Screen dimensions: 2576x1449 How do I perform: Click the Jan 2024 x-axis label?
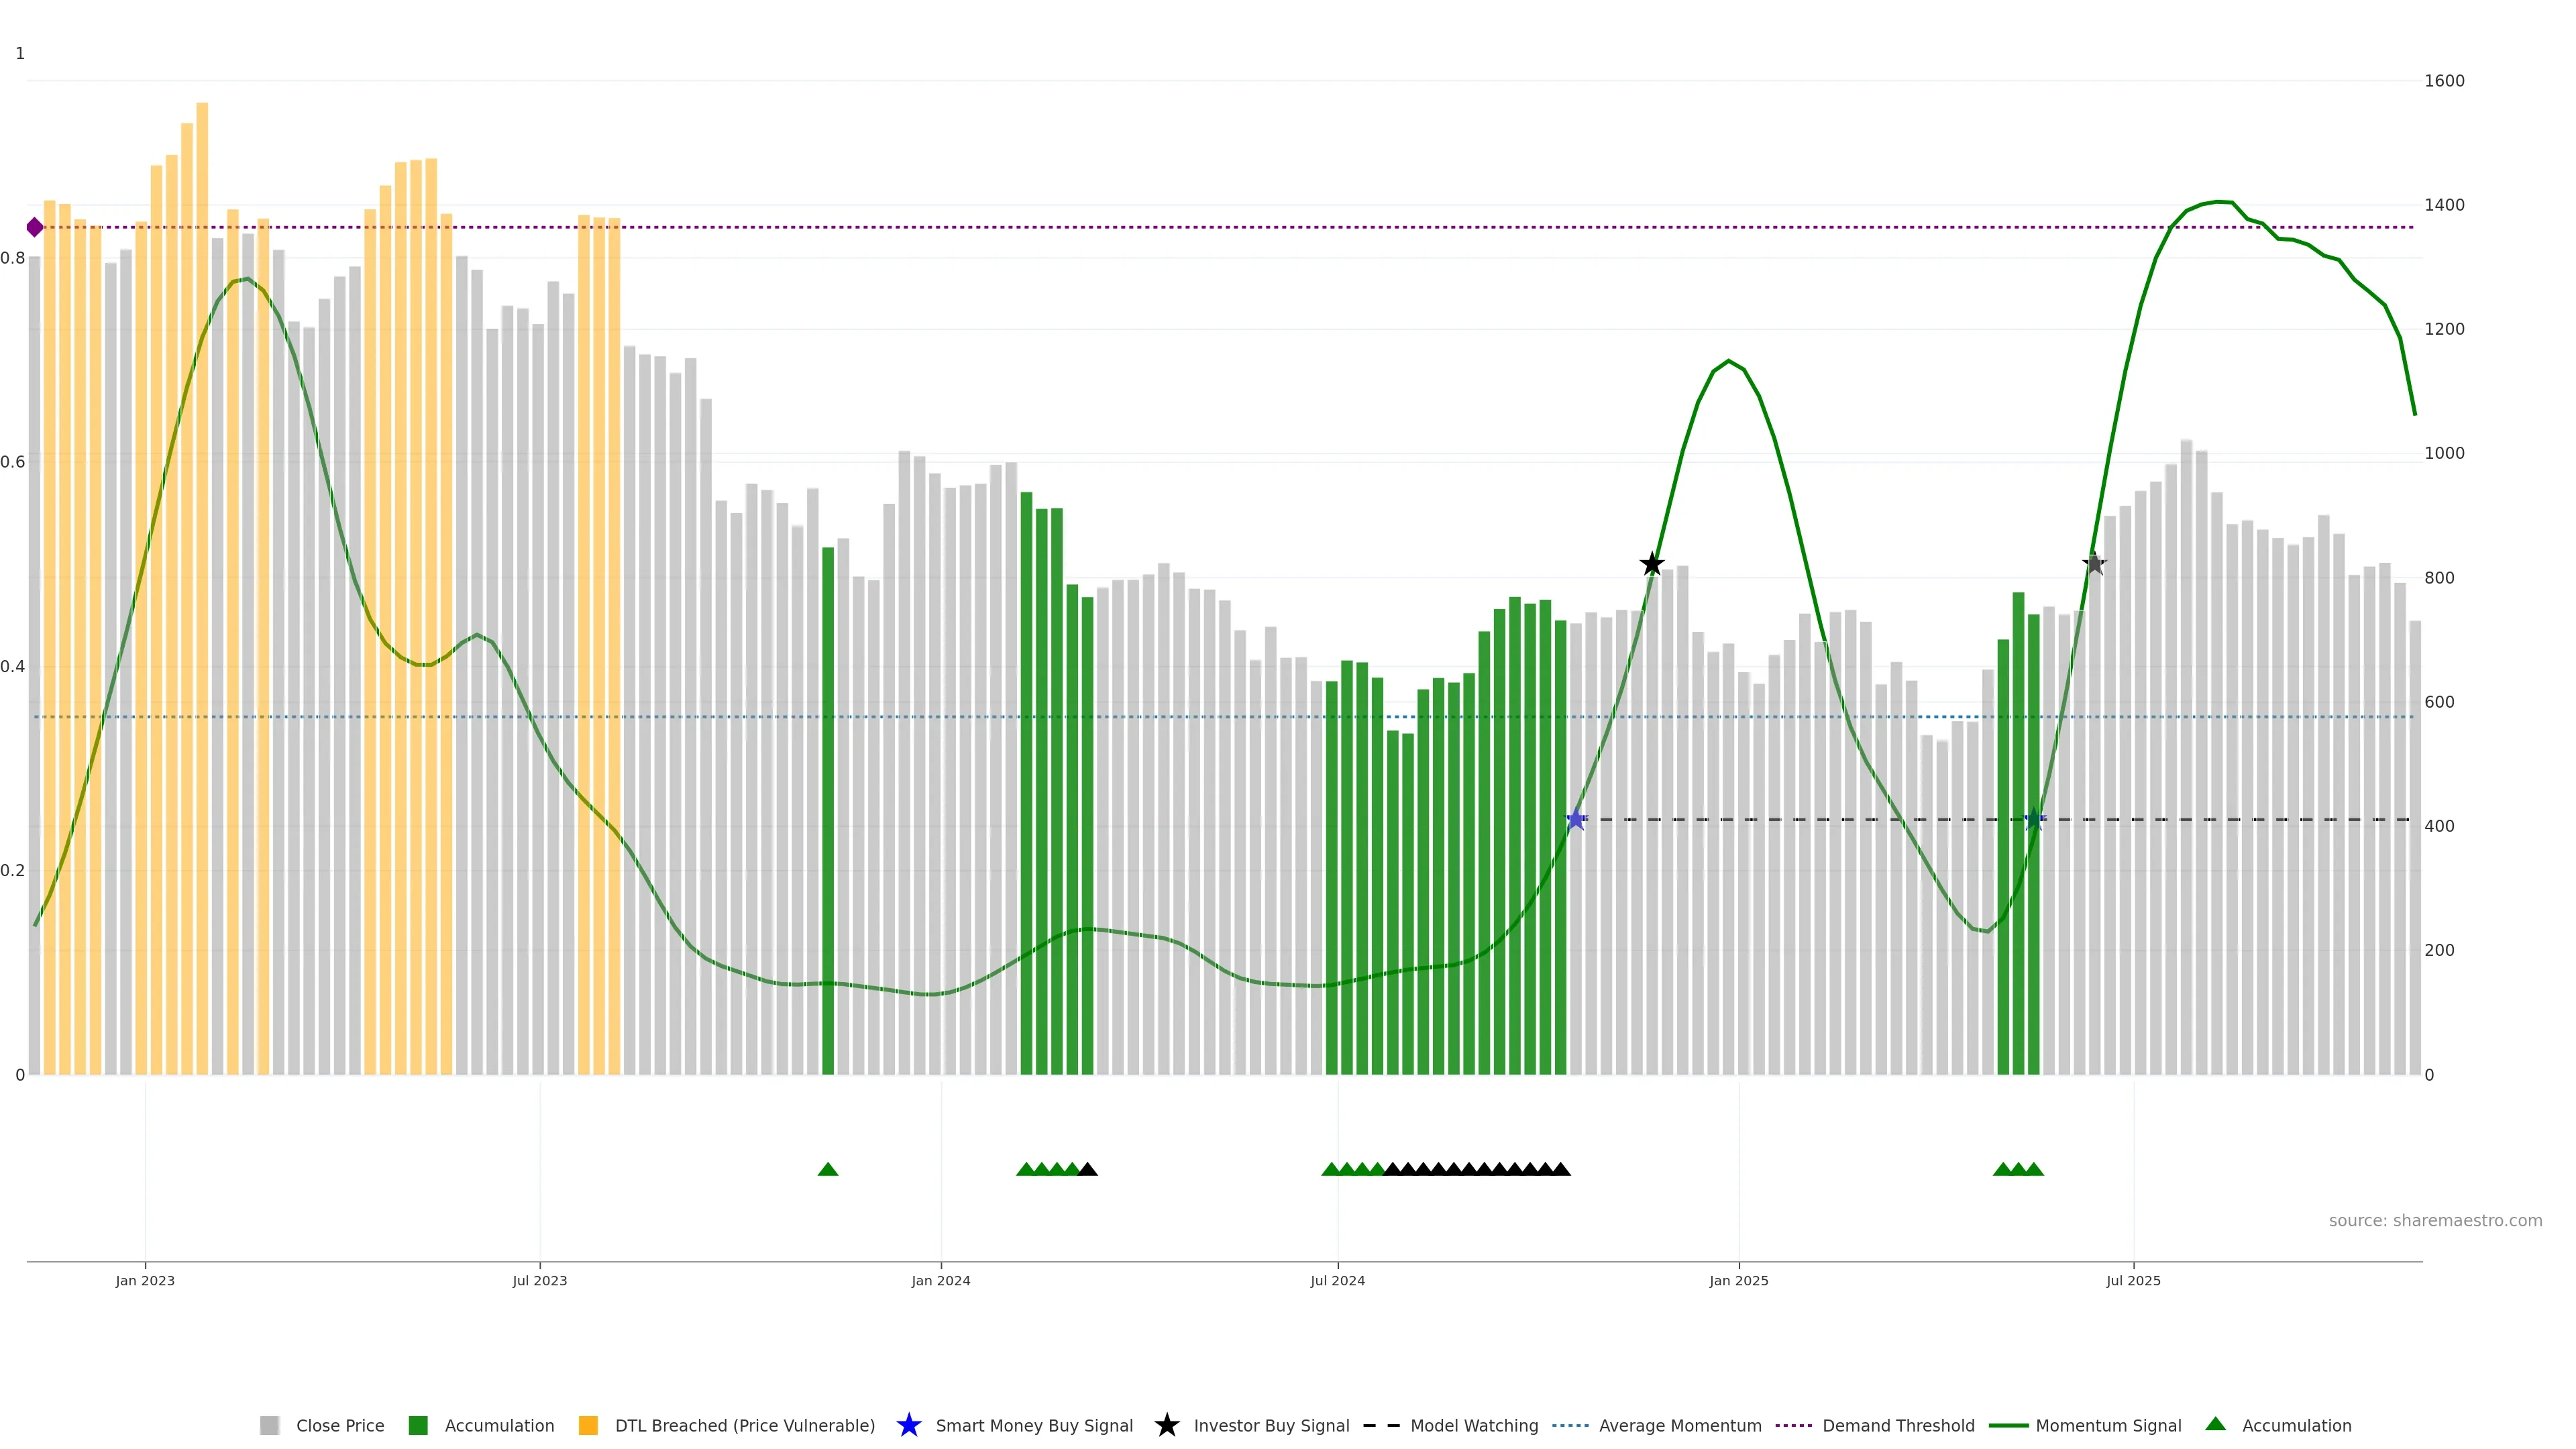click(940, 1281)
